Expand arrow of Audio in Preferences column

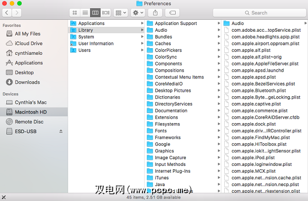(x=306, y=24)
